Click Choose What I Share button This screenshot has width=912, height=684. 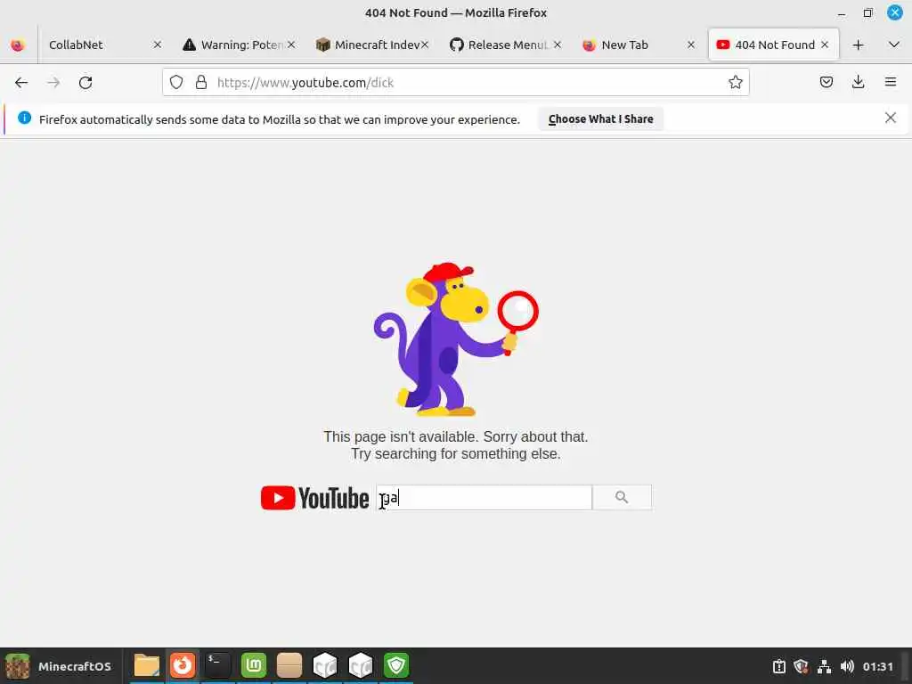[600, 119]
